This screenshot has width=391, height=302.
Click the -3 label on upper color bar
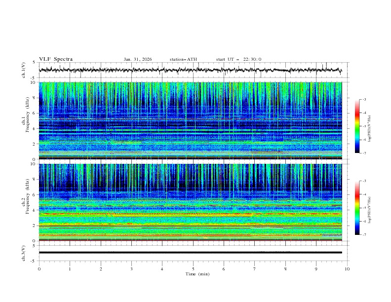(x=363, y=100)
